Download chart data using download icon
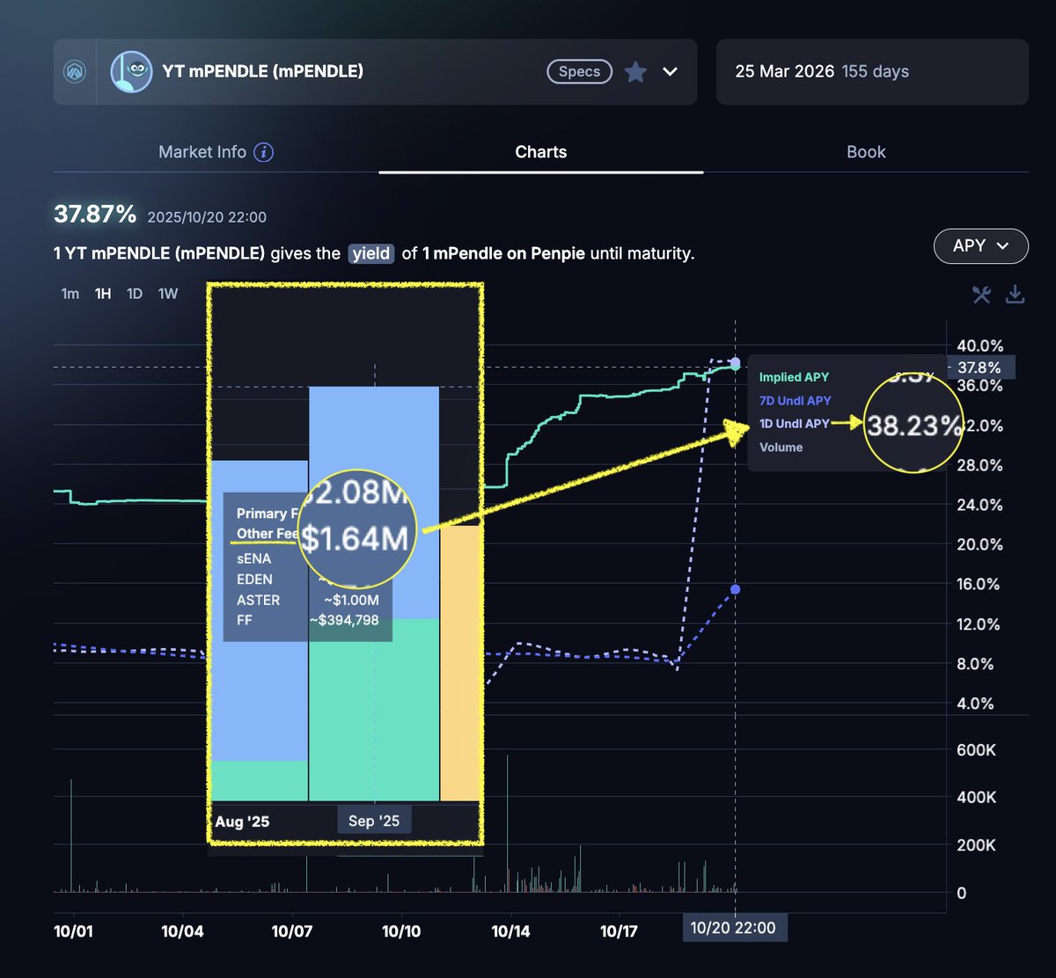Screen dimensions: 1056x978 click(1015, 295)
